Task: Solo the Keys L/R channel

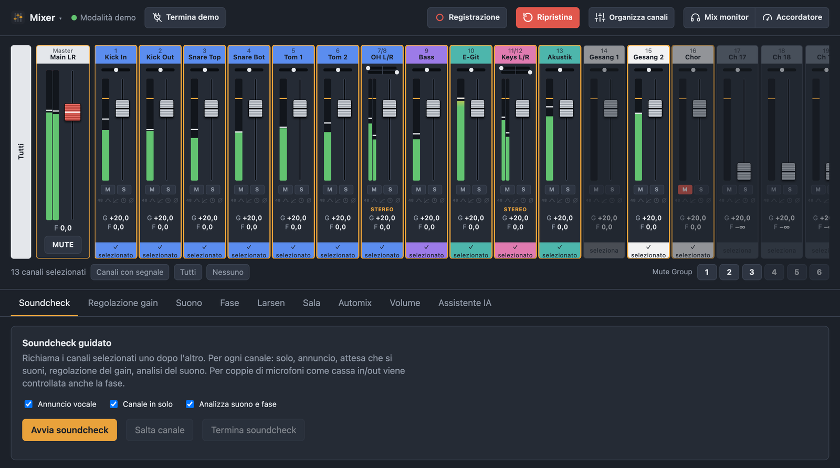Action: point(523,190)
